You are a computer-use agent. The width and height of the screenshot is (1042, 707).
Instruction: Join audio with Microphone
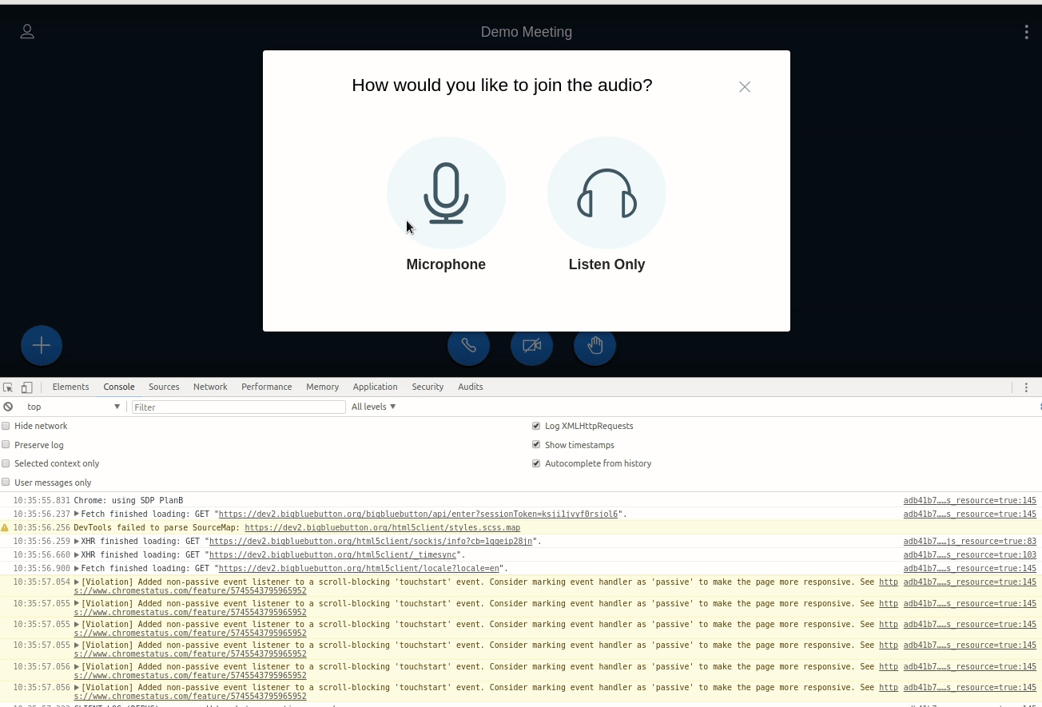[446, 205]
